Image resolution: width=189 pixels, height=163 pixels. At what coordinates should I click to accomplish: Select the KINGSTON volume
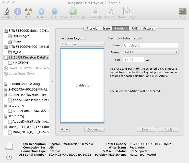click(26, 63)
